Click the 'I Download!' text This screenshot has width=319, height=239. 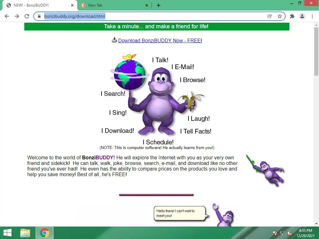coord(118,131)
